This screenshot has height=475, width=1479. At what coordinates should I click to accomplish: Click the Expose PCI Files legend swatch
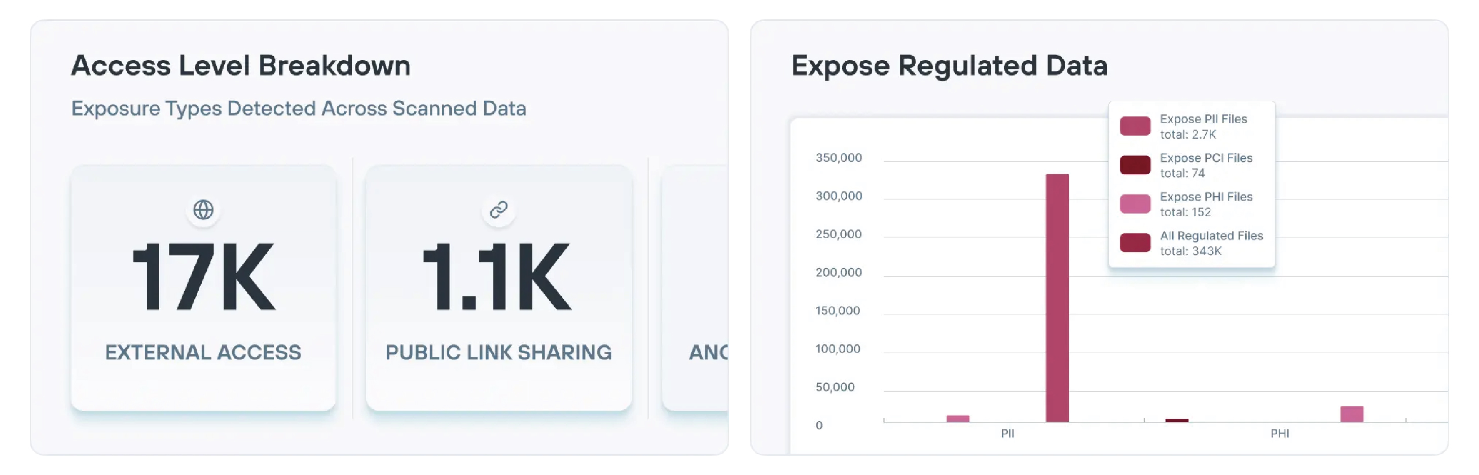coord(1135,165)
